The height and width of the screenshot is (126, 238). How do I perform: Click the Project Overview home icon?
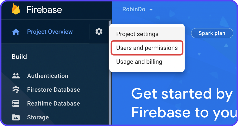click(16, 32)
